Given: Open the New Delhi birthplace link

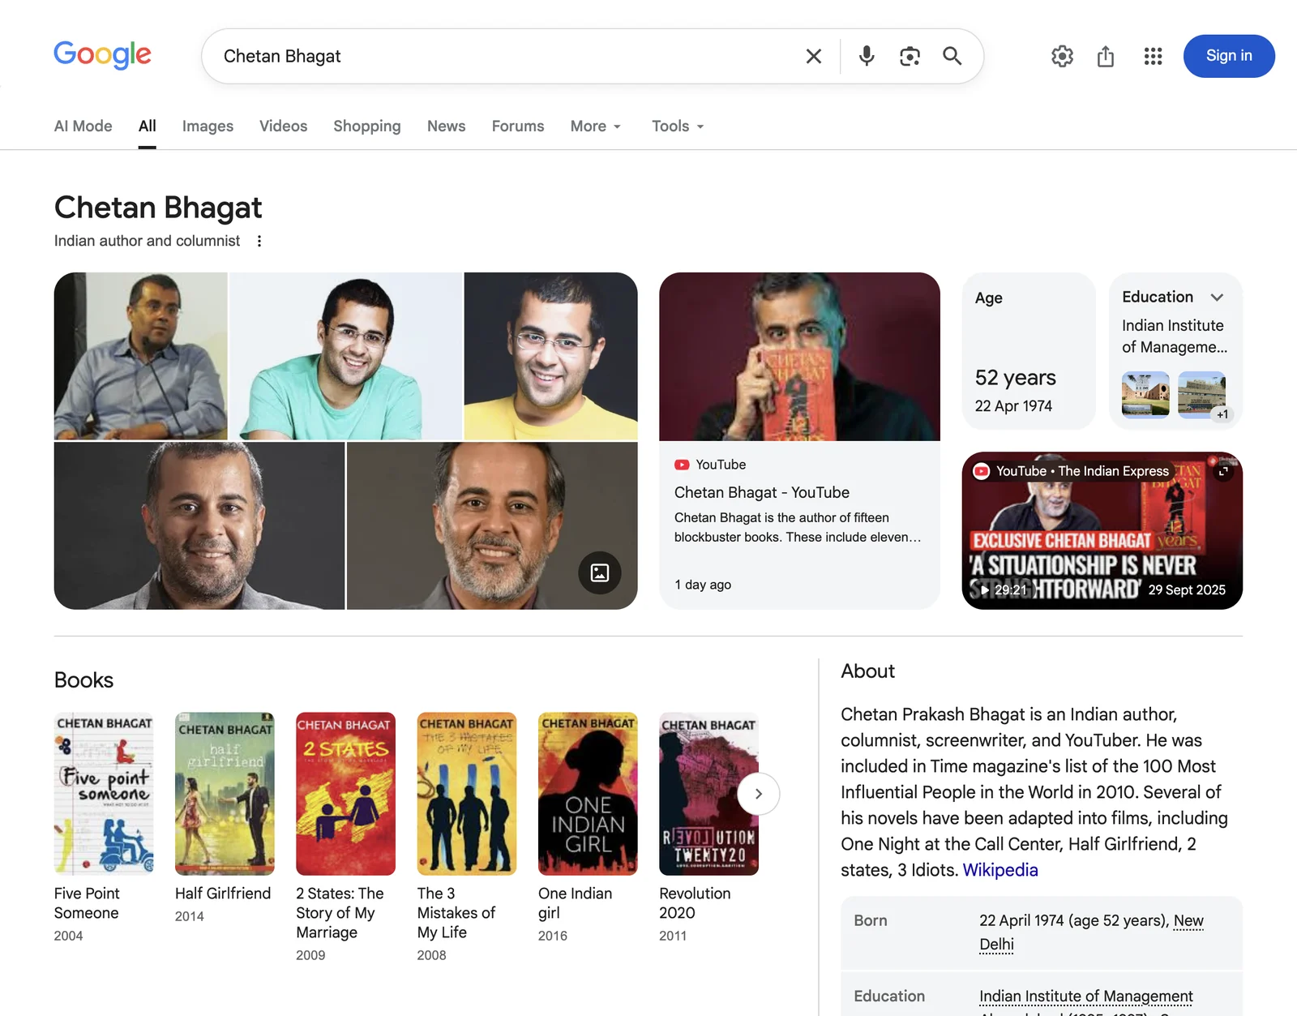Looking at the screenshot, I should [1091, 932].
